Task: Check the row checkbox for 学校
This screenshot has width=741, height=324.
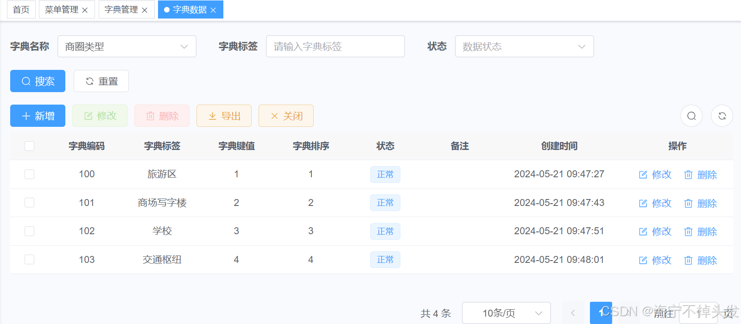Action: tap(30, 231)
